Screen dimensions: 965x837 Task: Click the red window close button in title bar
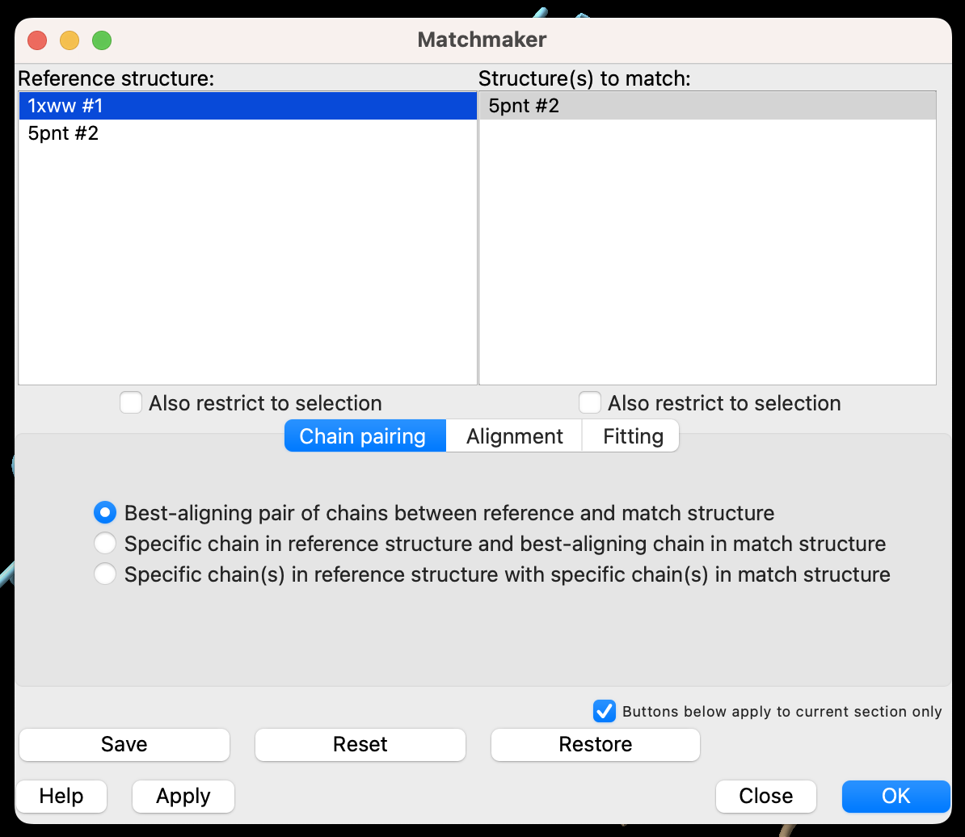click(37, 40)
